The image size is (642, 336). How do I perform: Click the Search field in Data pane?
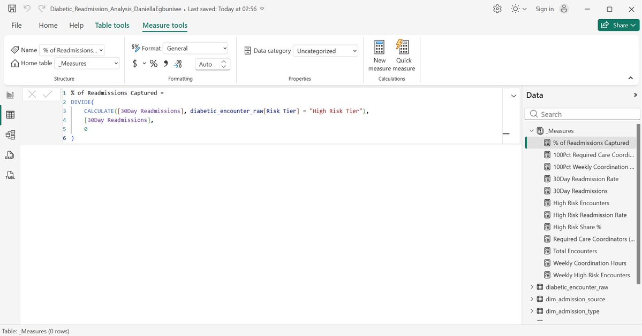(582, 114)
